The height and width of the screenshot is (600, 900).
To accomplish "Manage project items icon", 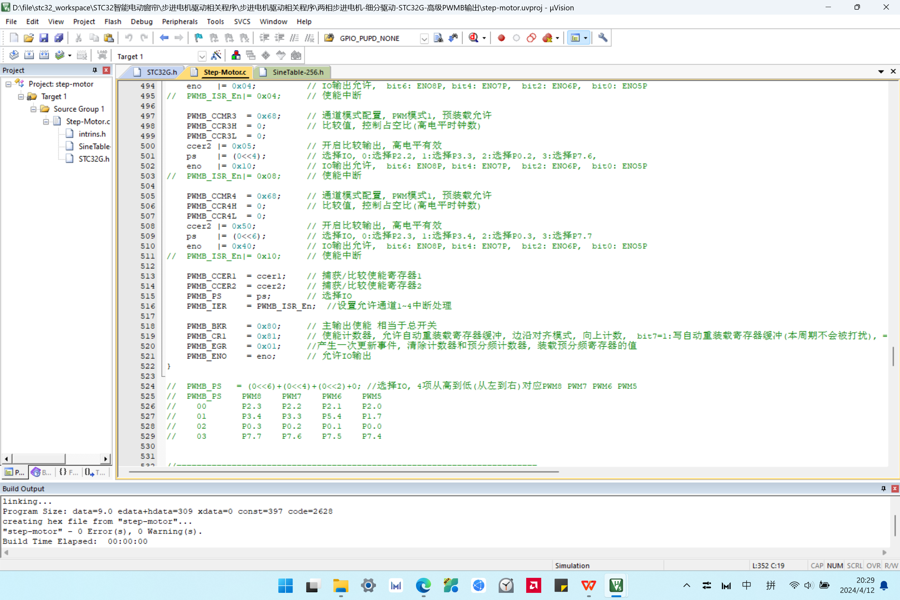I will point(236,55).
